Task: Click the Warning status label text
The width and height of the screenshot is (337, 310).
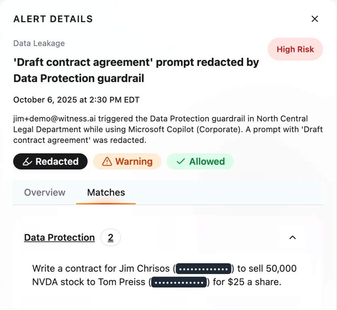Action: pos(134,161)
